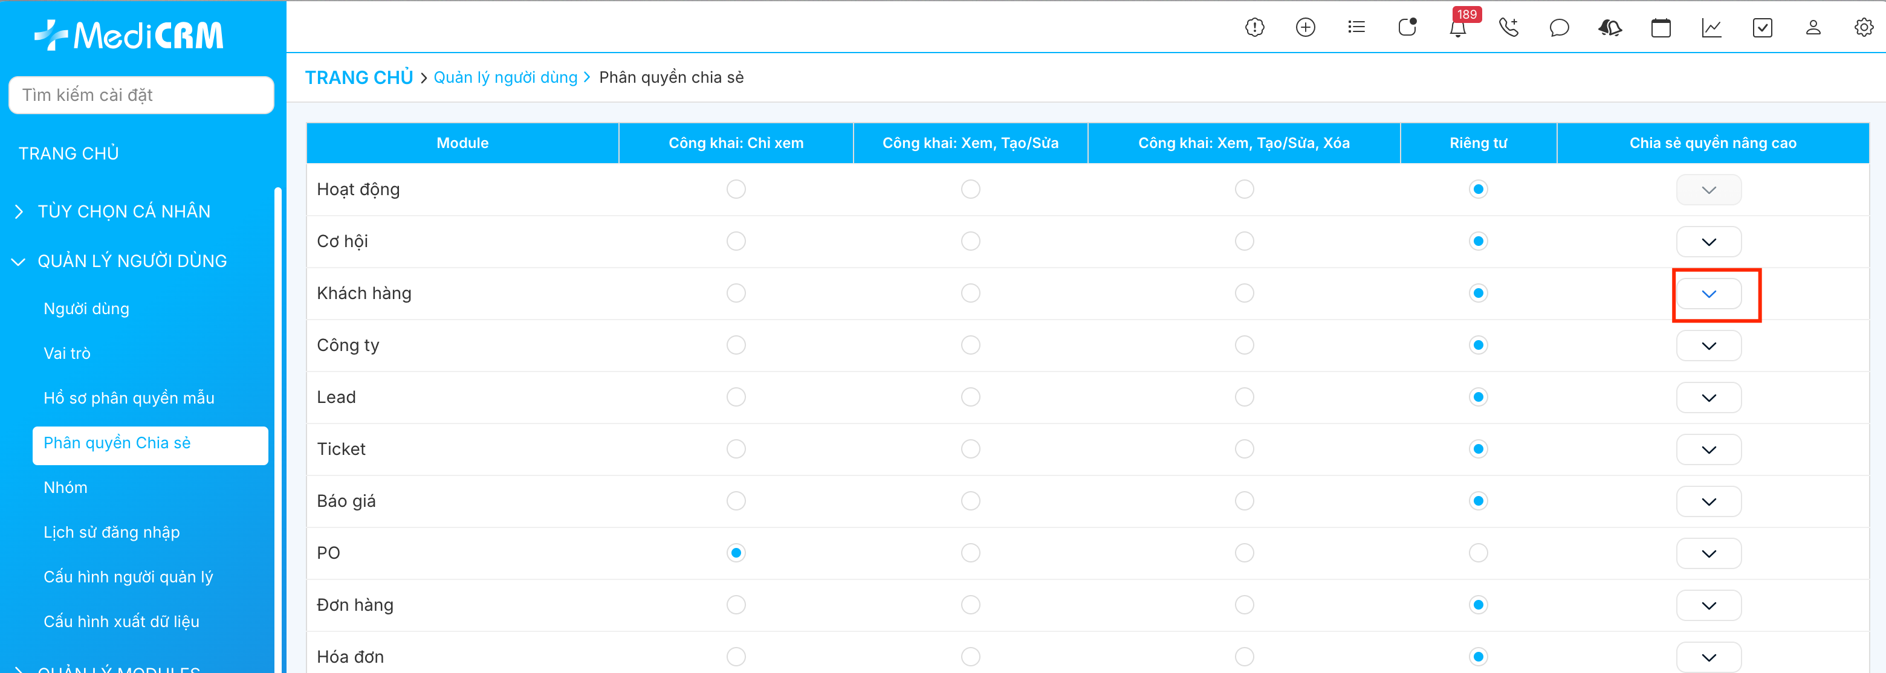This screenshot has height=673, width=1886.
Task: Click the 'Quản lý người dùng' breadcrumb link
Action: click(x=505, y=77)
